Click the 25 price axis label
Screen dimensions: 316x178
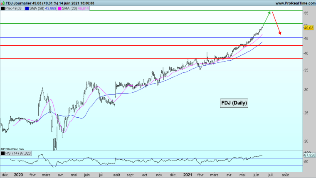coord(306,113)
